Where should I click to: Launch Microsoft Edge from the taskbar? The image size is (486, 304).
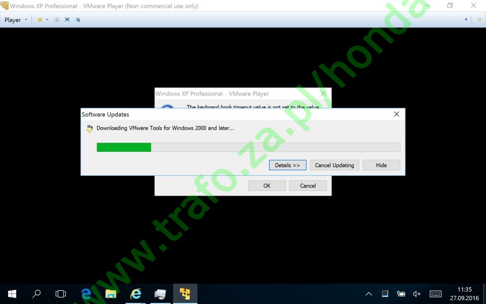tap(85, 294)
